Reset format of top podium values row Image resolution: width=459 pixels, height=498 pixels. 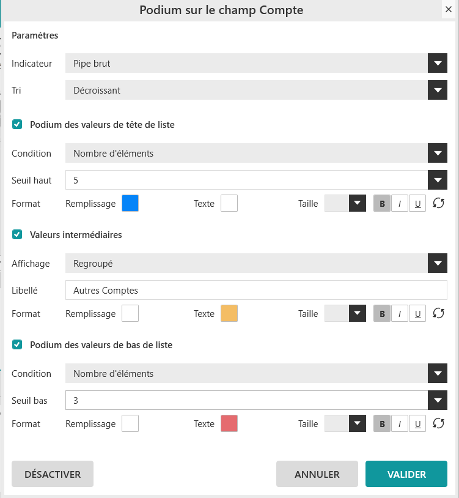click(438, 204)
